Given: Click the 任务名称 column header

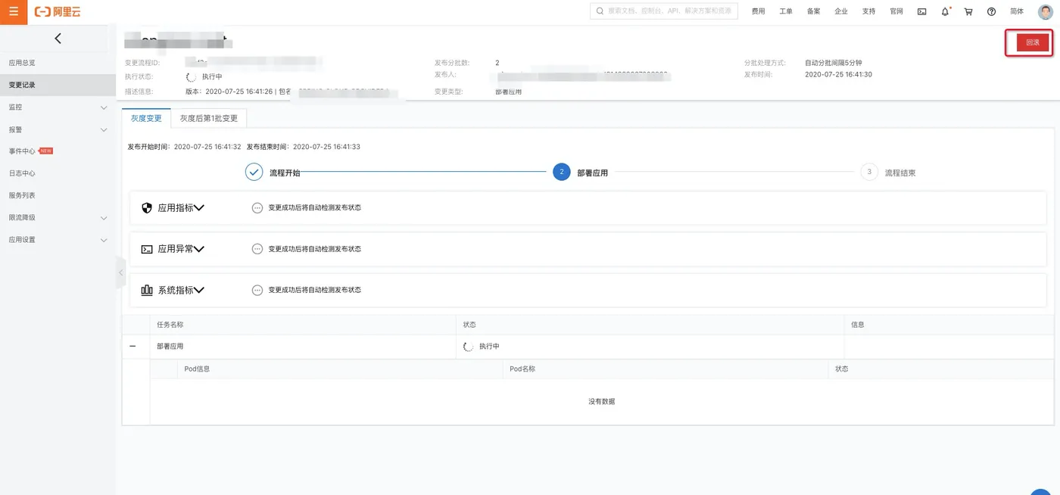Looking at the screenshot, I should click(170, 325).
